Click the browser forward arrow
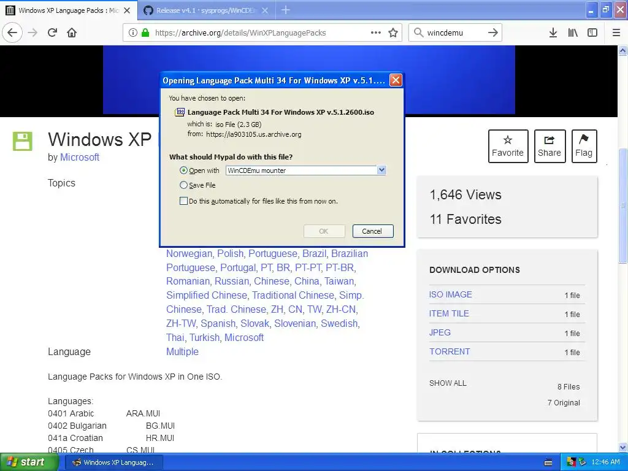The height and width of the screenshot is (471, 628). tap(33, 33)
